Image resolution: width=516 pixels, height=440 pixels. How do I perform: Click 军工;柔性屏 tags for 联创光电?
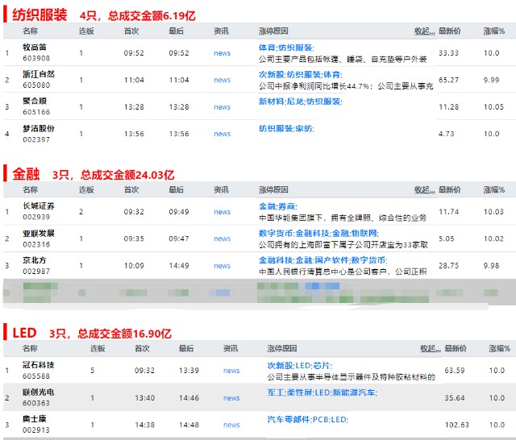click(322, 392)
